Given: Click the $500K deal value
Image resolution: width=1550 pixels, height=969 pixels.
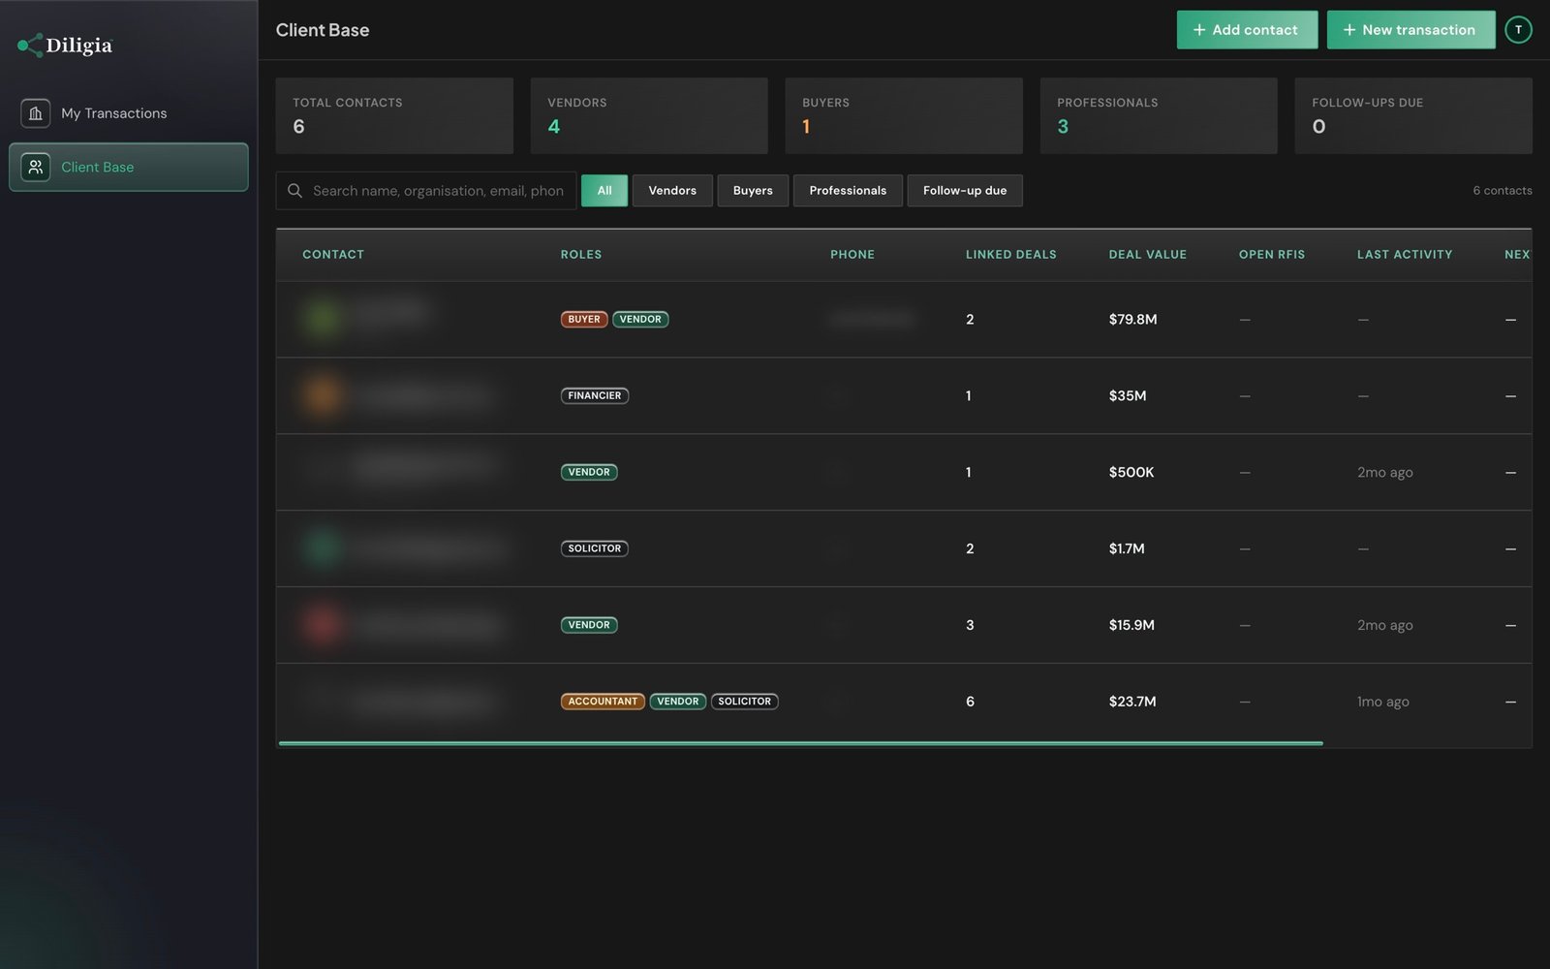Looking at the screenshot, I should point(1131,473).
